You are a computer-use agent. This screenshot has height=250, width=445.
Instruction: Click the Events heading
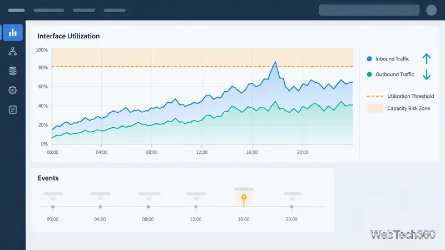(48, 178)
